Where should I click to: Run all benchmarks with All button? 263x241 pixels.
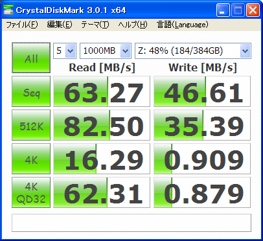(31, 58)
